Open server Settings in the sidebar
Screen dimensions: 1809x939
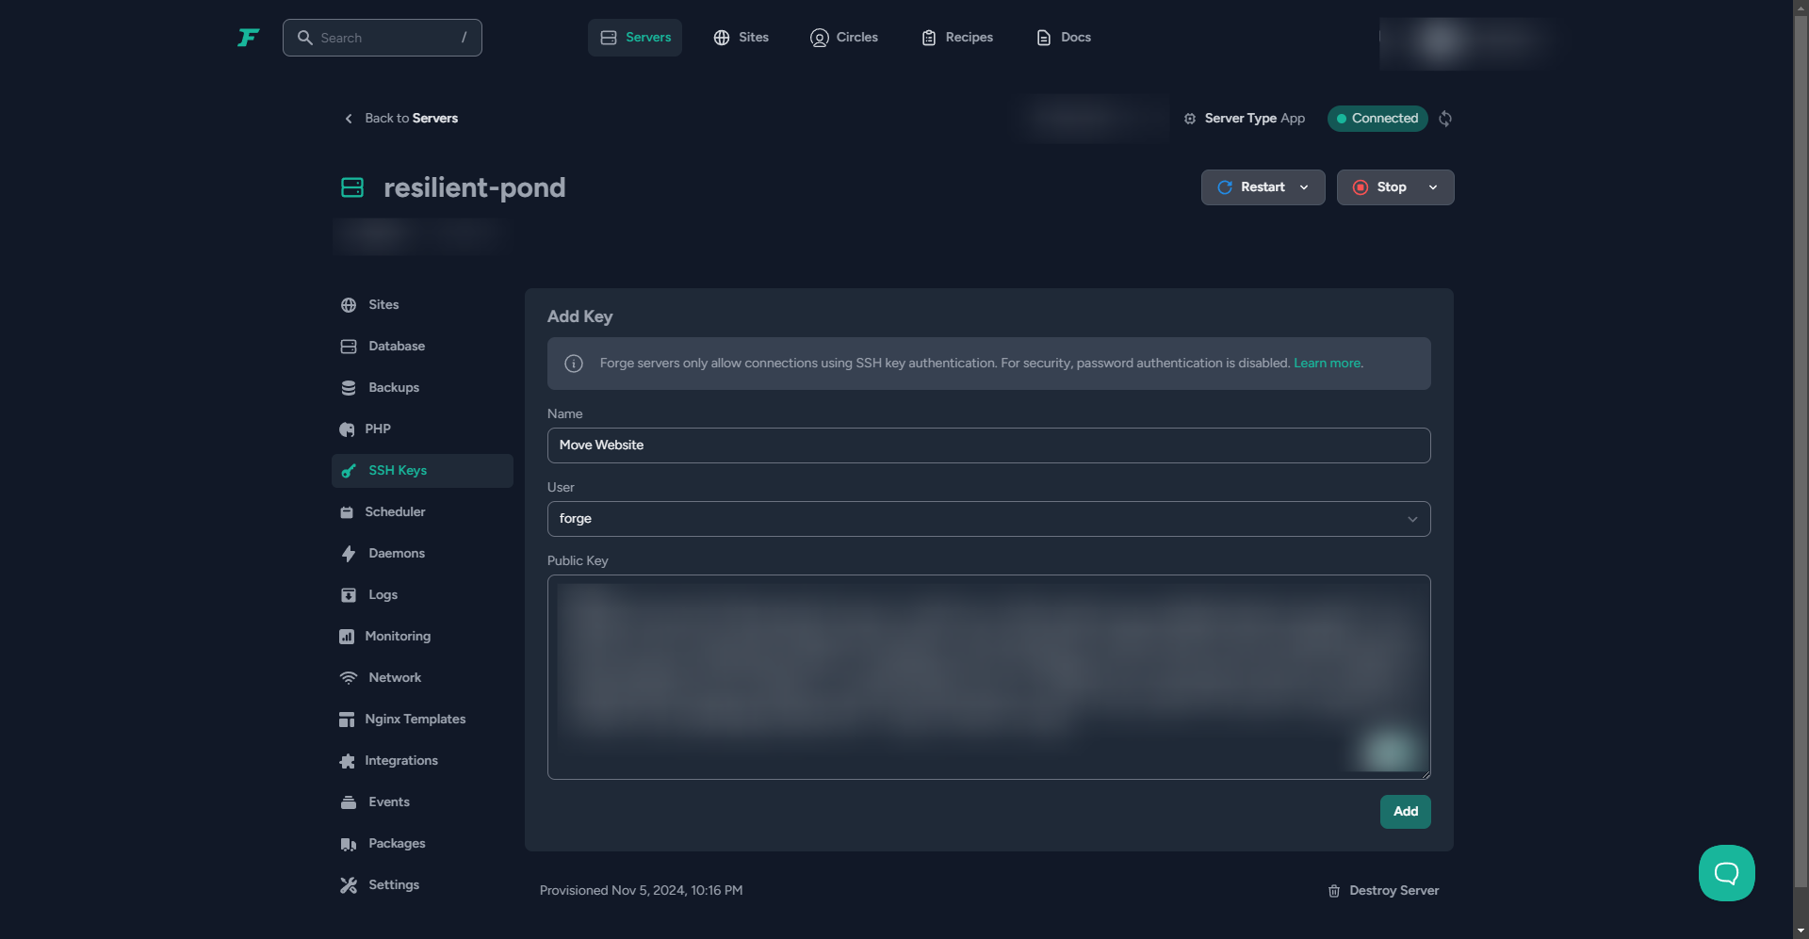tap(393, 885)
